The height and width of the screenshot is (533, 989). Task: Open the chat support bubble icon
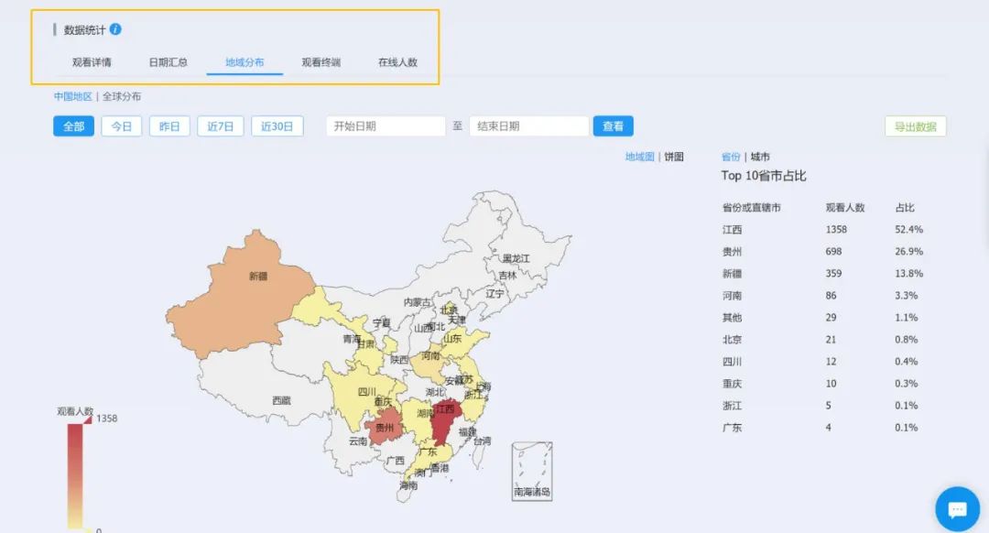(957, 508)
